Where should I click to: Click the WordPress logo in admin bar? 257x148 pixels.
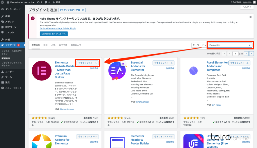coord(3,2)
